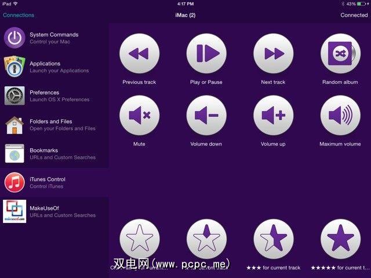371x278 pixels.
Task: Open the Bookmarks globe icon
Action: click(x=14, y=153)
